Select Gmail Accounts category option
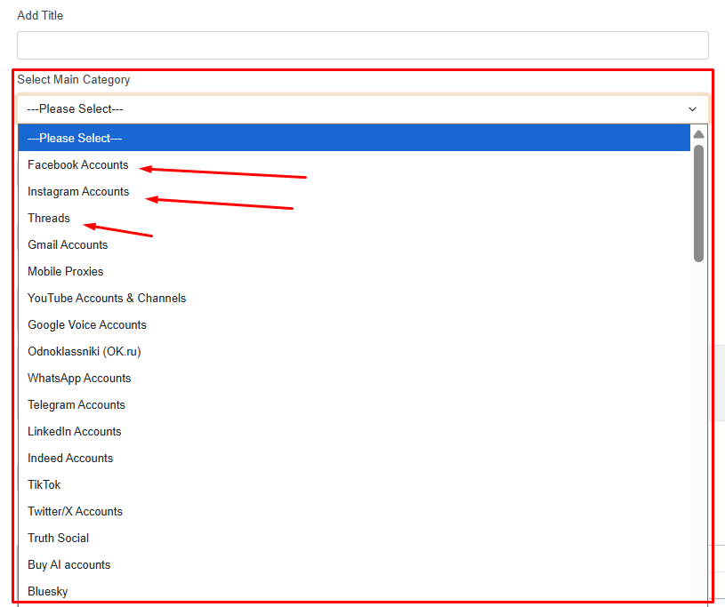725x607 pixels. coord(354,244)
